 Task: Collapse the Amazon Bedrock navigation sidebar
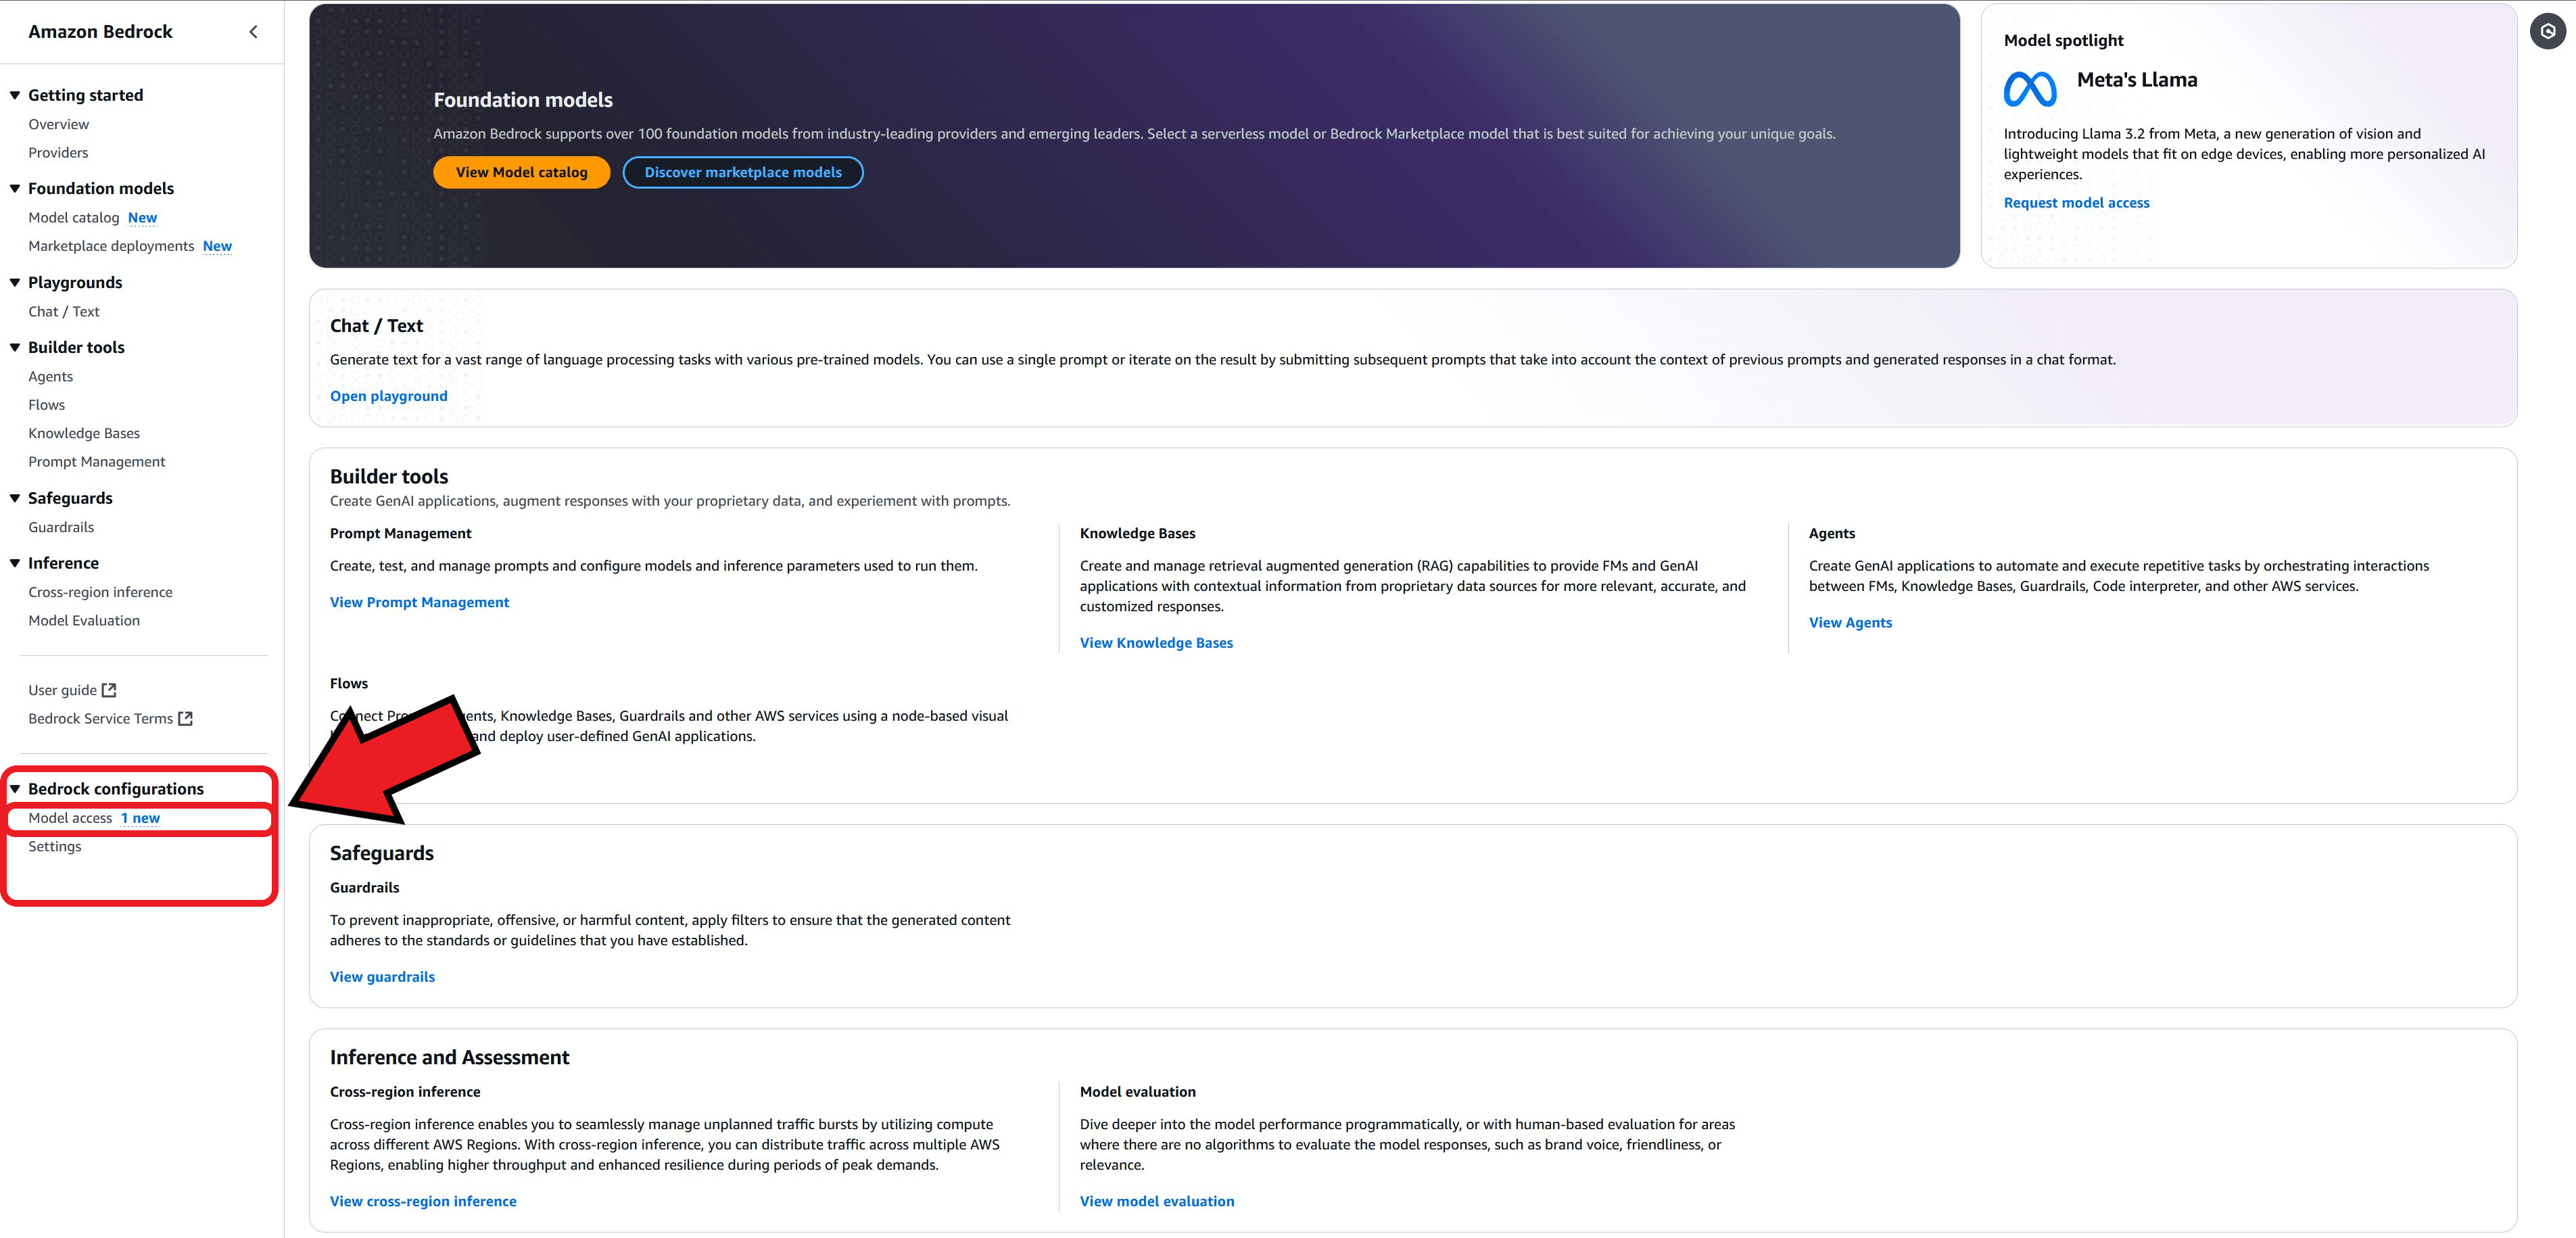[x=253, y=31]
